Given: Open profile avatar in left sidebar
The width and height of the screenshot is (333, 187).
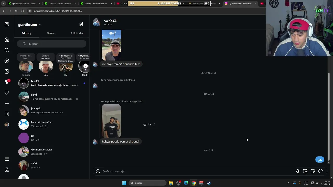Looking at the screenshot, I should point(7,125).
